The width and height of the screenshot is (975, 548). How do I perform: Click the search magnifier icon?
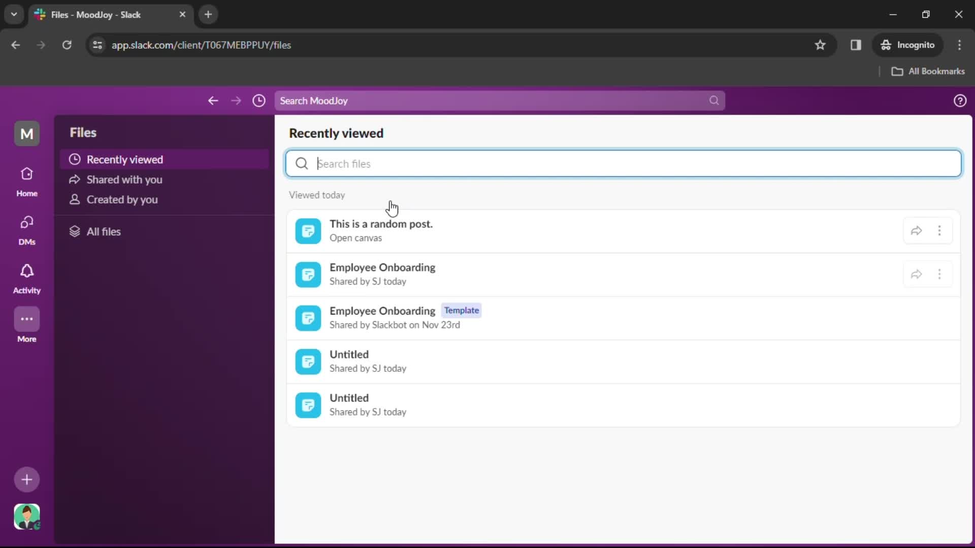coord(301,163)
